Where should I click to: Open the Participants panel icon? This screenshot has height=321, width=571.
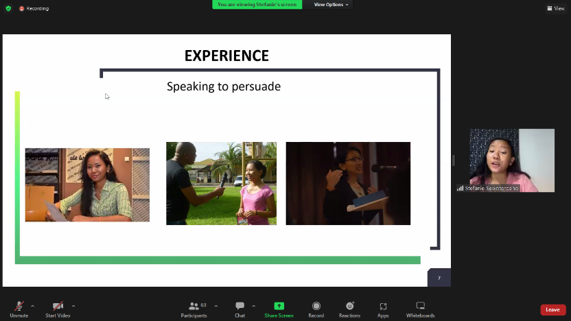point(194,306)
